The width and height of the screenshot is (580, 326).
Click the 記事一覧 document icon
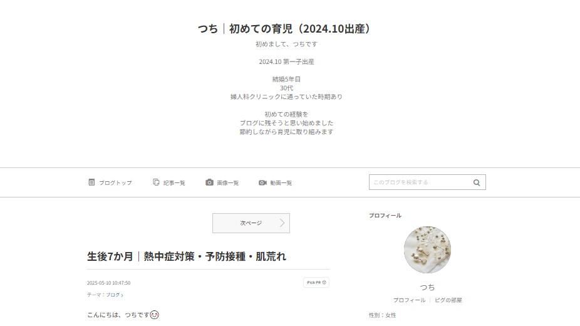pos(156,182)
